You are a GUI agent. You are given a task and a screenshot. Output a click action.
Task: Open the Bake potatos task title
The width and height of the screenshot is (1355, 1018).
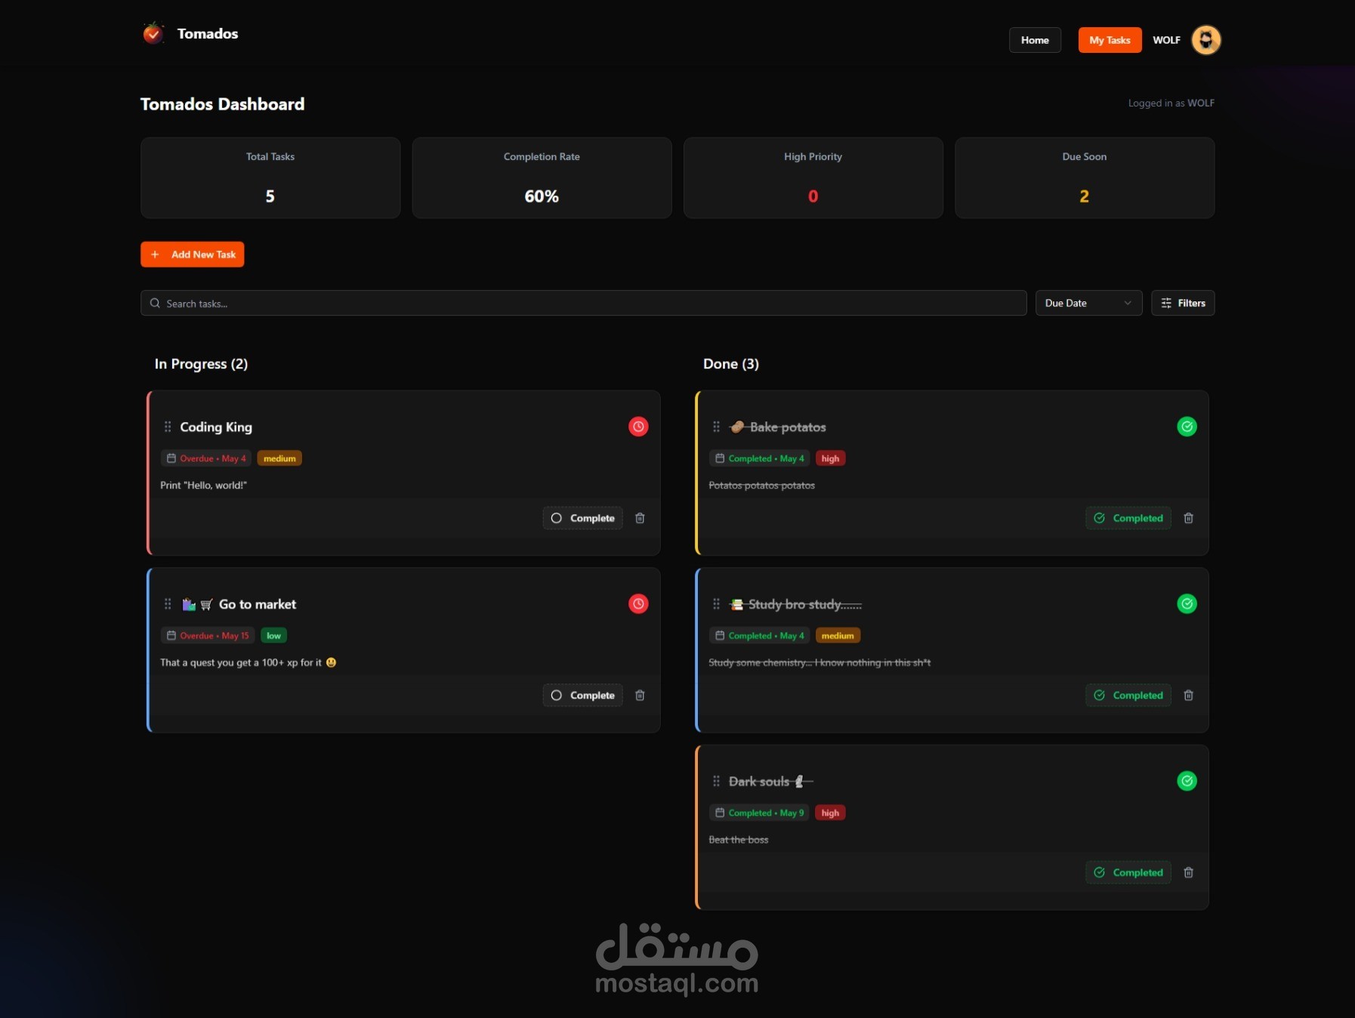pos(777,427)
